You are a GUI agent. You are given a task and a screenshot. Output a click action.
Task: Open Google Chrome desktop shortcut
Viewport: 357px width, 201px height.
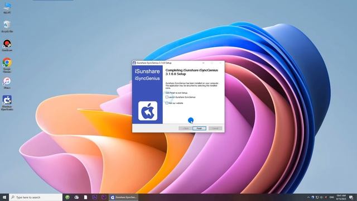(x=7, y=65)
